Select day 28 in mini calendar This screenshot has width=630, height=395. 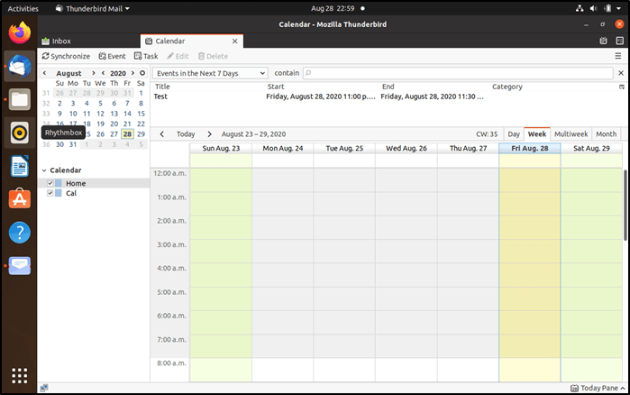pyautogui.click(x=127, y=134)
